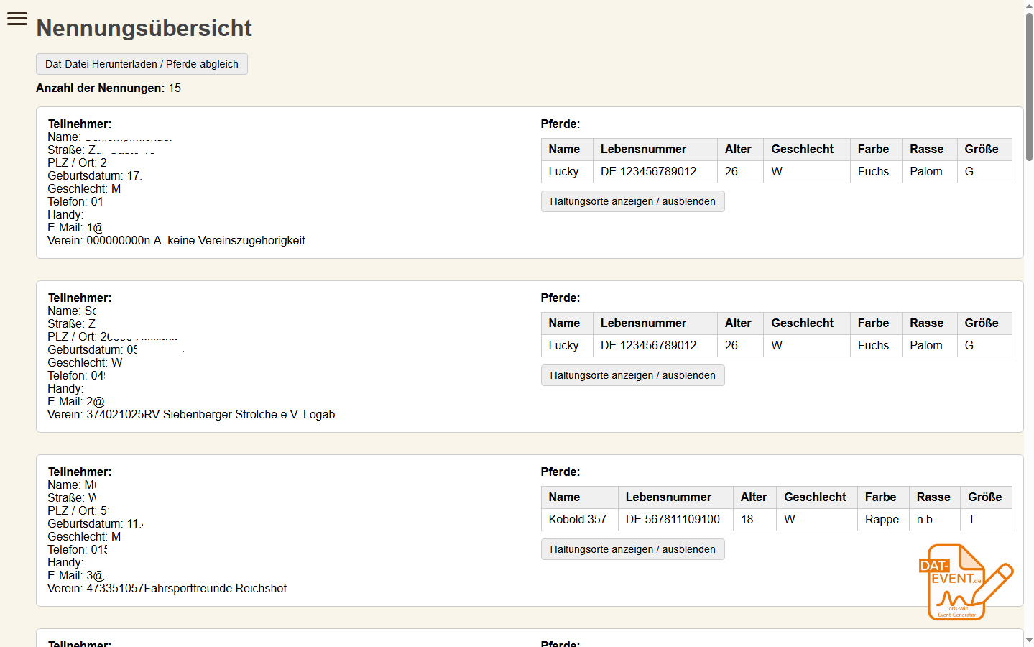Click the Lebensnummer DE 567811109100 cell
Image resolution: width=1034 pixels, height=647 pixels.
coord(674,519)
